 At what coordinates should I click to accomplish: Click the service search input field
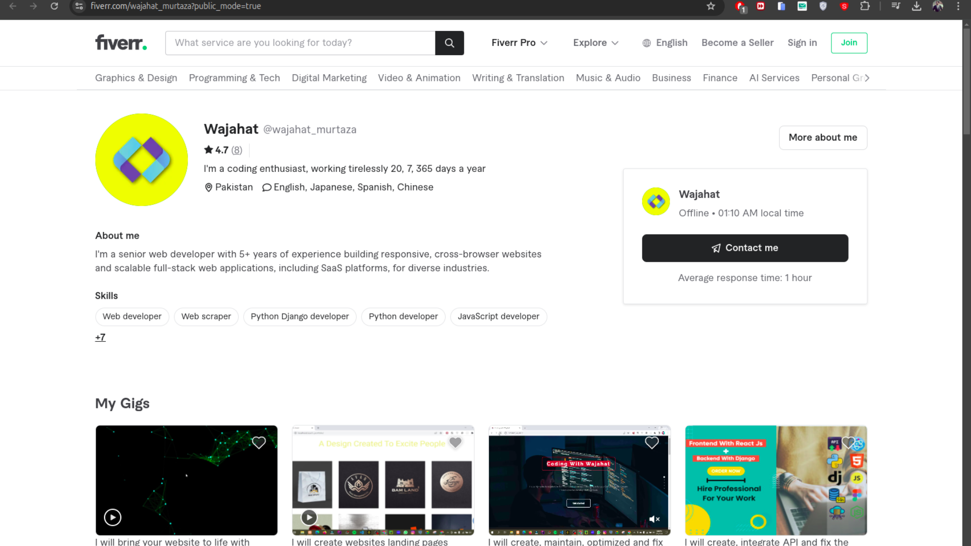[x=300, y=43]
